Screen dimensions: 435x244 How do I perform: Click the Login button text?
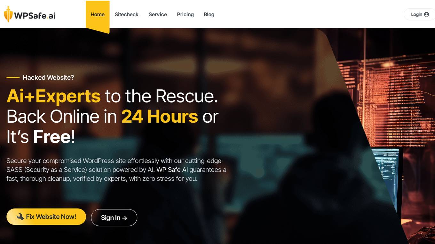point(416,14)
